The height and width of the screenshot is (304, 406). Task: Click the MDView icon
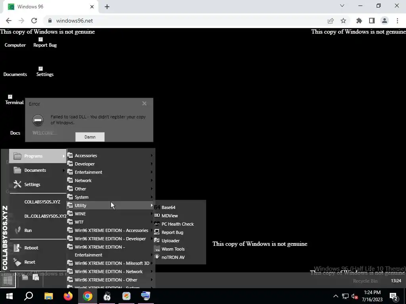point(157,215)
